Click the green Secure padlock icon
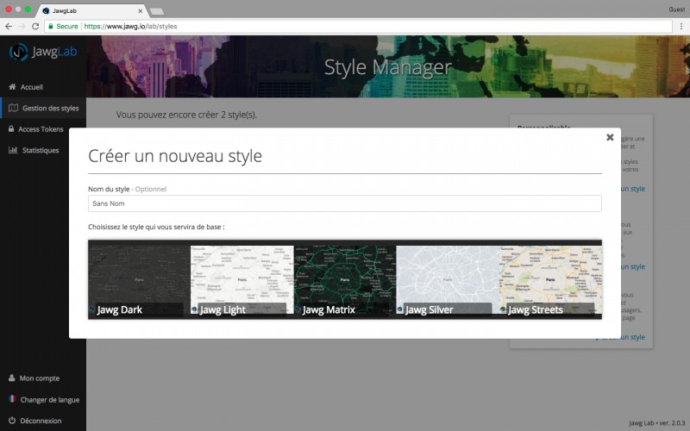 coord(51,27)
